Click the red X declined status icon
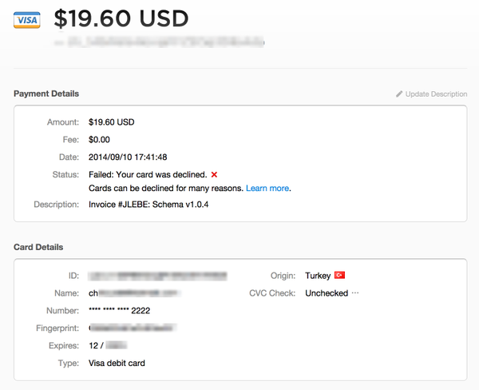 pos(214,175)
